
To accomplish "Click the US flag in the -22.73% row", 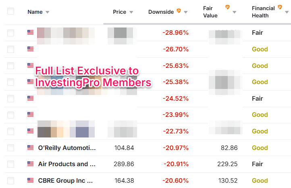I will tap(31, 131).
